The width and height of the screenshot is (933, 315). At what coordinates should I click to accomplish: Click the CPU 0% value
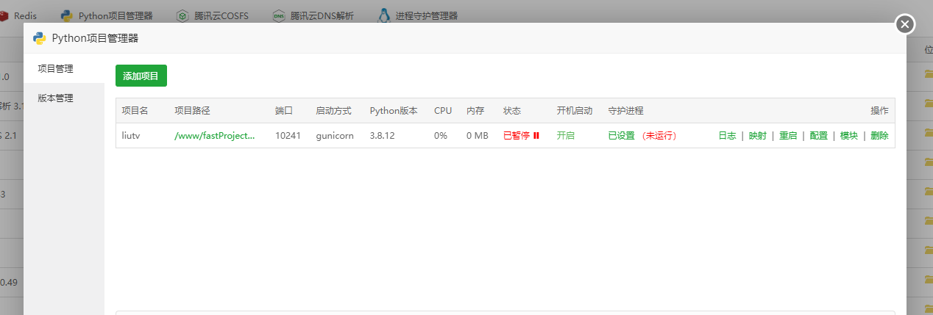441,136
